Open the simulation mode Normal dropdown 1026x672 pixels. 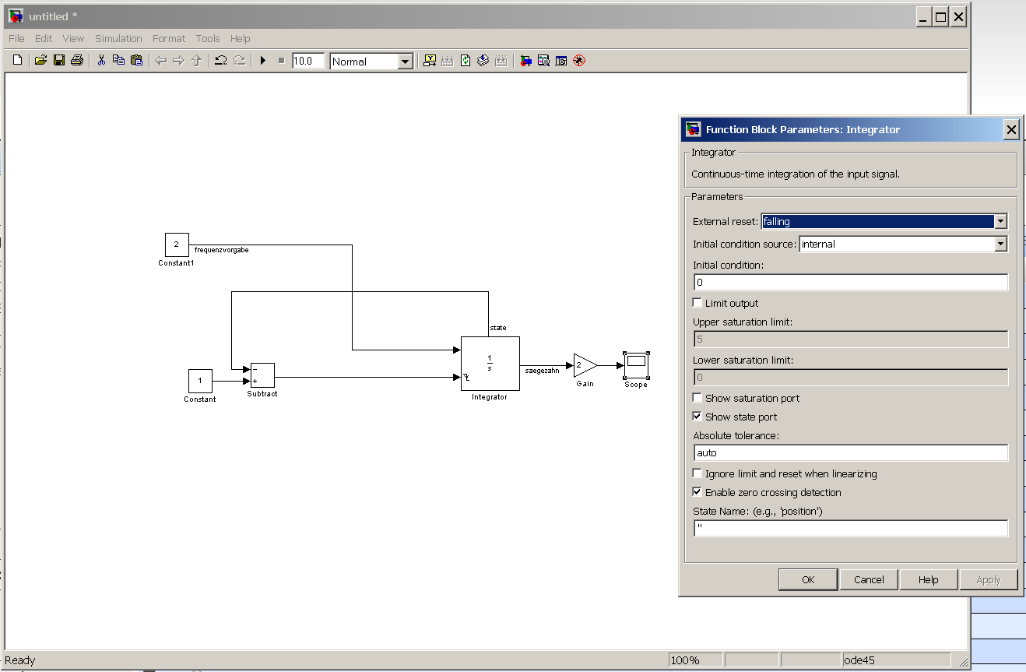[405, 62]
